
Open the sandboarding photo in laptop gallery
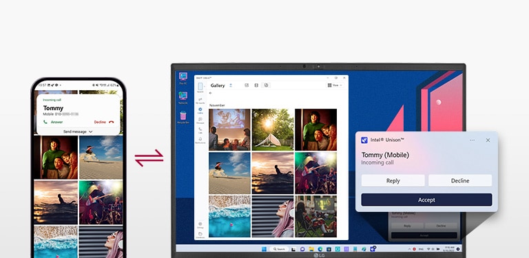pyautogui.click(x=229, y=173)
